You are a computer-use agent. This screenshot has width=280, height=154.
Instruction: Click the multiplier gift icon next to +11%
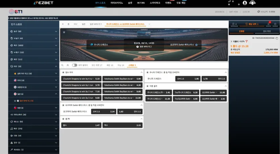click(x=246, y=41)
